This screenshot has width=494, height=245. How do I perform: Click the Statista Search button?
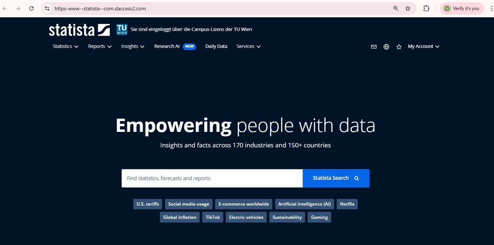(x=336, y=178)
